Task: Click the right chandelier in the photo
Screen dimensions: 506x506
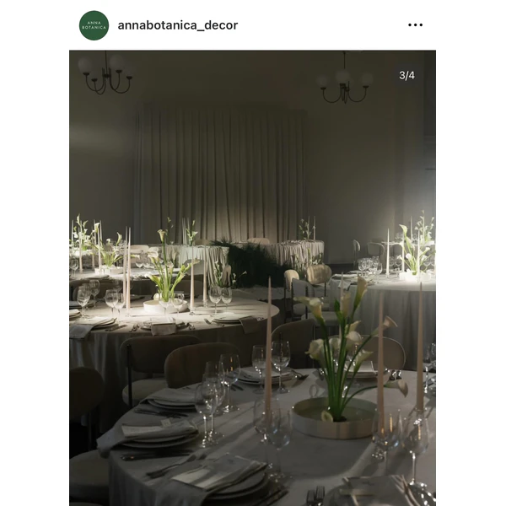Action: 345,81
